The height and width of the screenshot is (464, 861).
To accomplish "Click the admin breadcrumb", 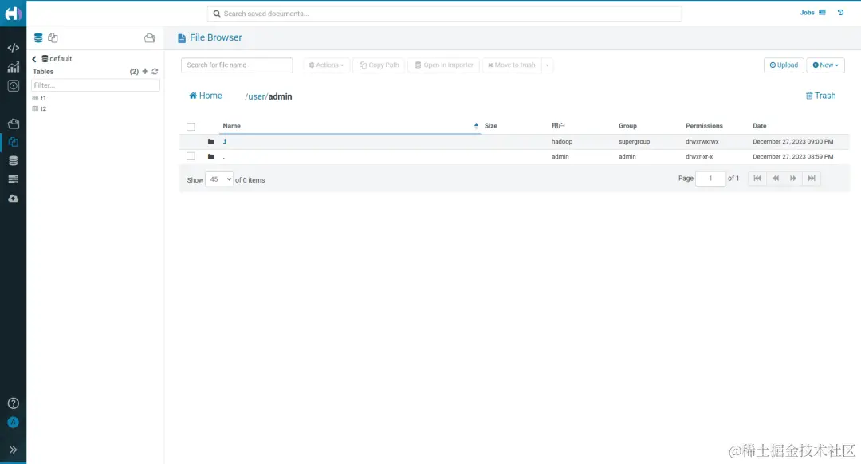I will click(280, 96).
